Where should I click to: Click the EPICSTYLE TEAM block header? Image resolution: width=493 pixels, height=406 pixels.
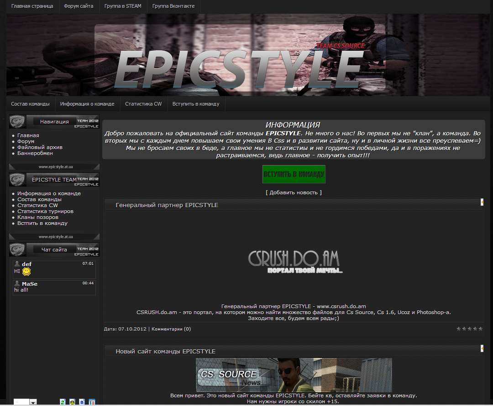[x=54, y=180]
